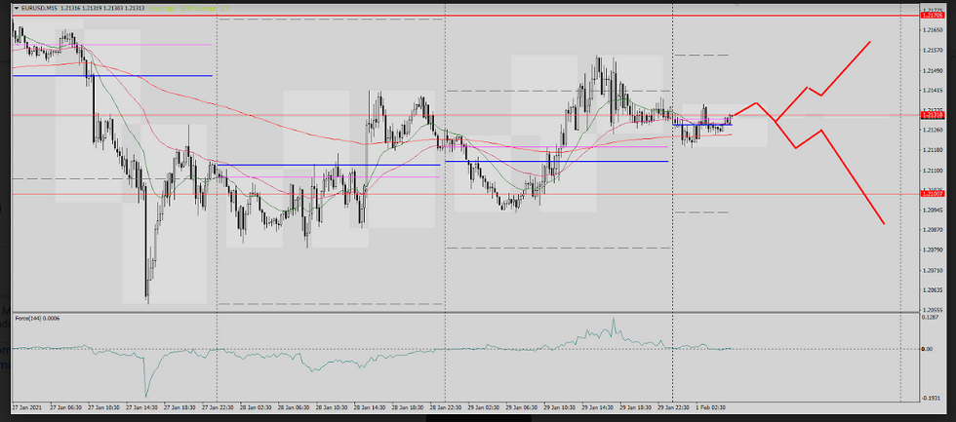Click the 0.1287 value on indicator scale
The height and width of the screenshot is (422, 956).
click(x=933, y=318)
